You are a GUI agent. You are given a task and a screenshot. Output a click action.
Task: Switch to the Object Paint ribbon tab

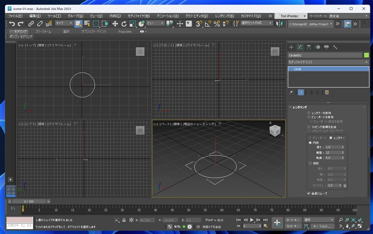coord(94,31)
